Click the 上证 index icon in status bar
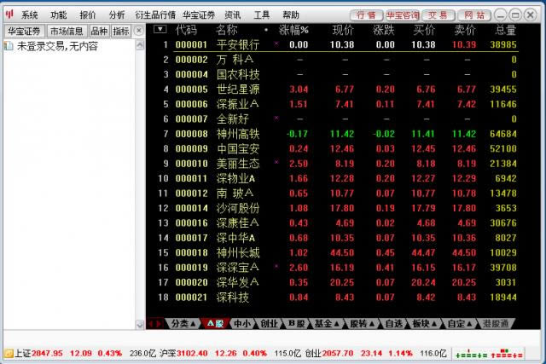Screen dimensions: 546x364 (9, 353)
